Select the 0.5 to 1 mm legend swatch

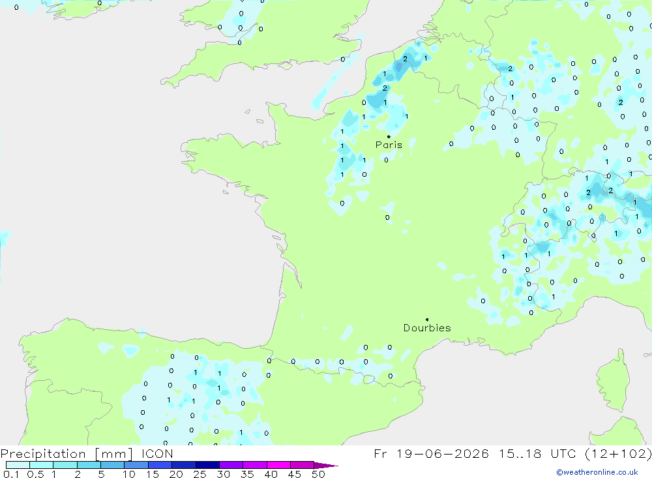pos(42,465)
